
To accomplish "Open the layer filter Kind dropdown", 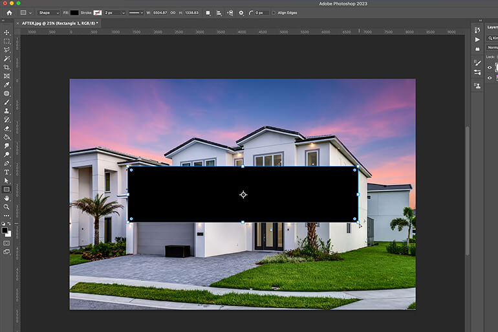I will 493,38.
